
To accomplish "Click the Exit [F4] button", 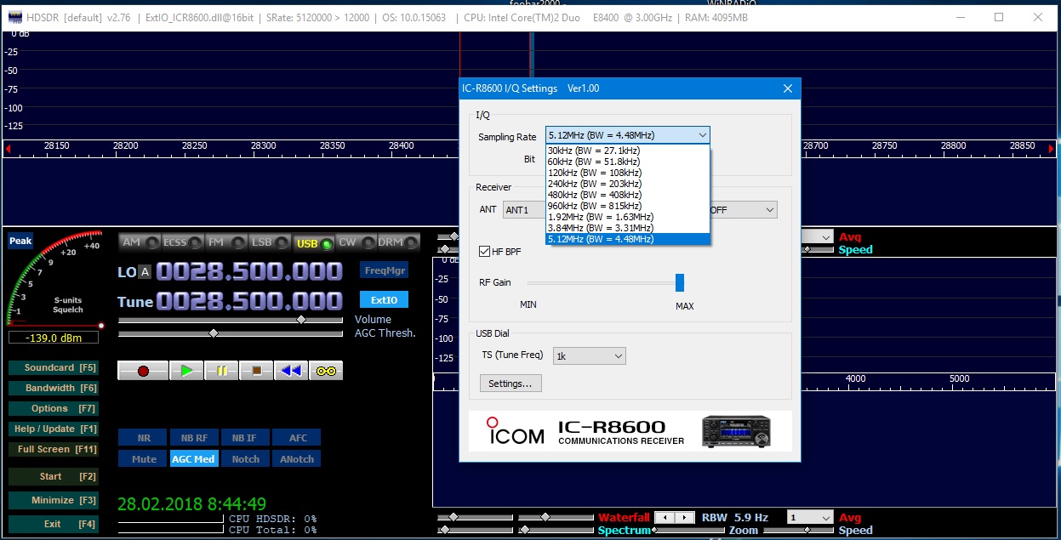I will click(54, 525).
